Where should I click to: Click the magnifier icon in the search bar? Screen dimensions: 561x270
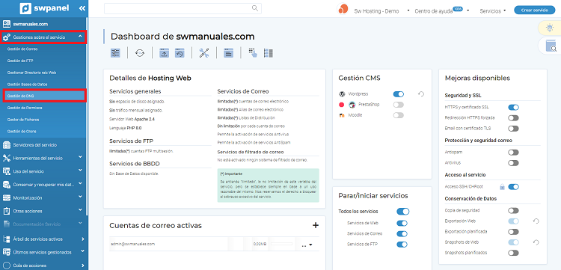[x=255, y=8]
